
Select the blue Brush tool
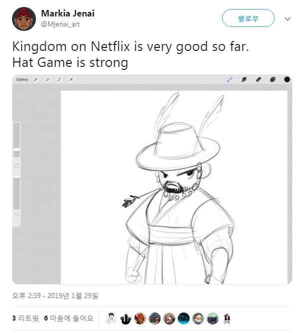tap(230, 79)
